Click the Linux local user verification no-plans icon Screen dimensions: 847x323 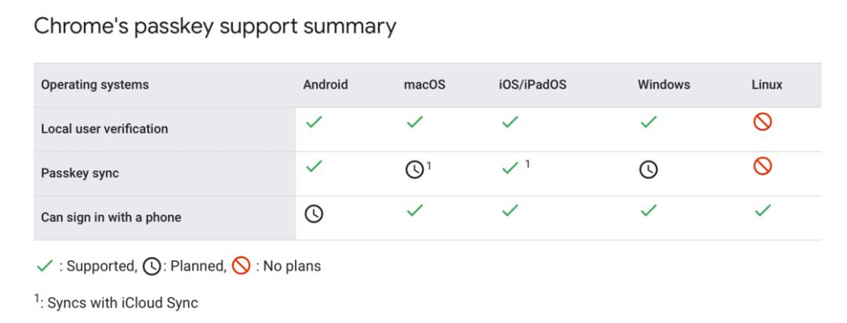pos(762,122)
